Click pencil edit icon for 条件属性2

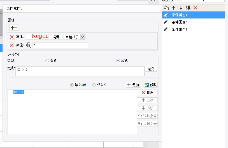click(166, 22)
